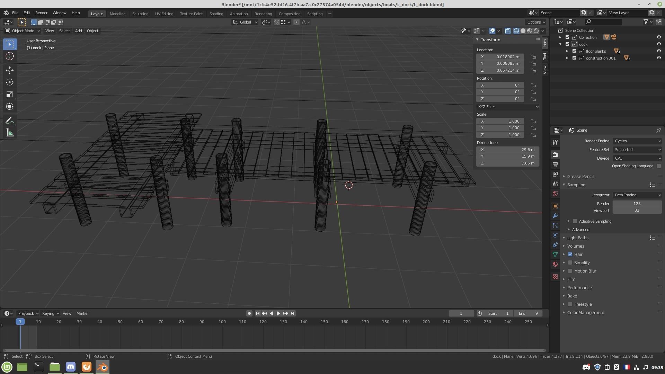Image resolution: width=665 pixels, height=374 pixels.
Task: Play the animation forward
Action: (278, 313)
